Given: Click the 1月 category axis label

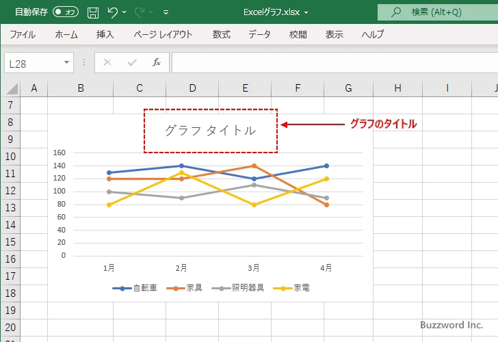Looking at the screenshot, I should pos(109,268).
